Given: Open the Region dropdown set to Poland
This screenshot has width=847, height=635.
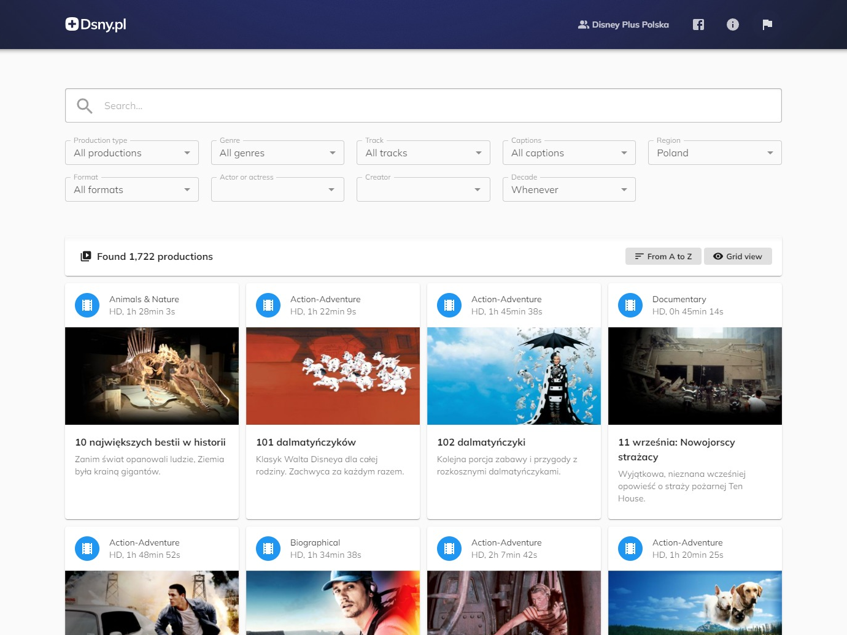Looking at the screenshot, I should 715,153.
